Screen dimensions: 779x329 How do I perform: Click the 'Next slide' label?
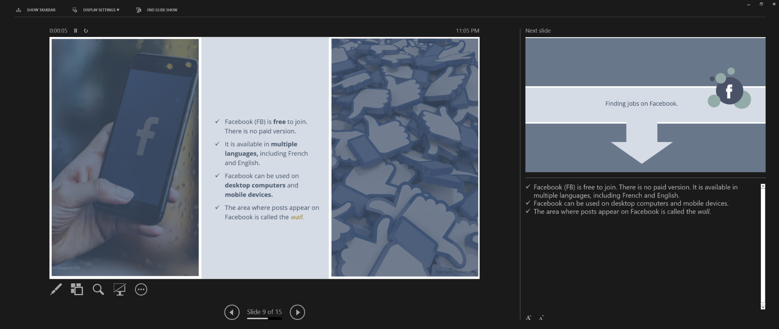(538, 31)
